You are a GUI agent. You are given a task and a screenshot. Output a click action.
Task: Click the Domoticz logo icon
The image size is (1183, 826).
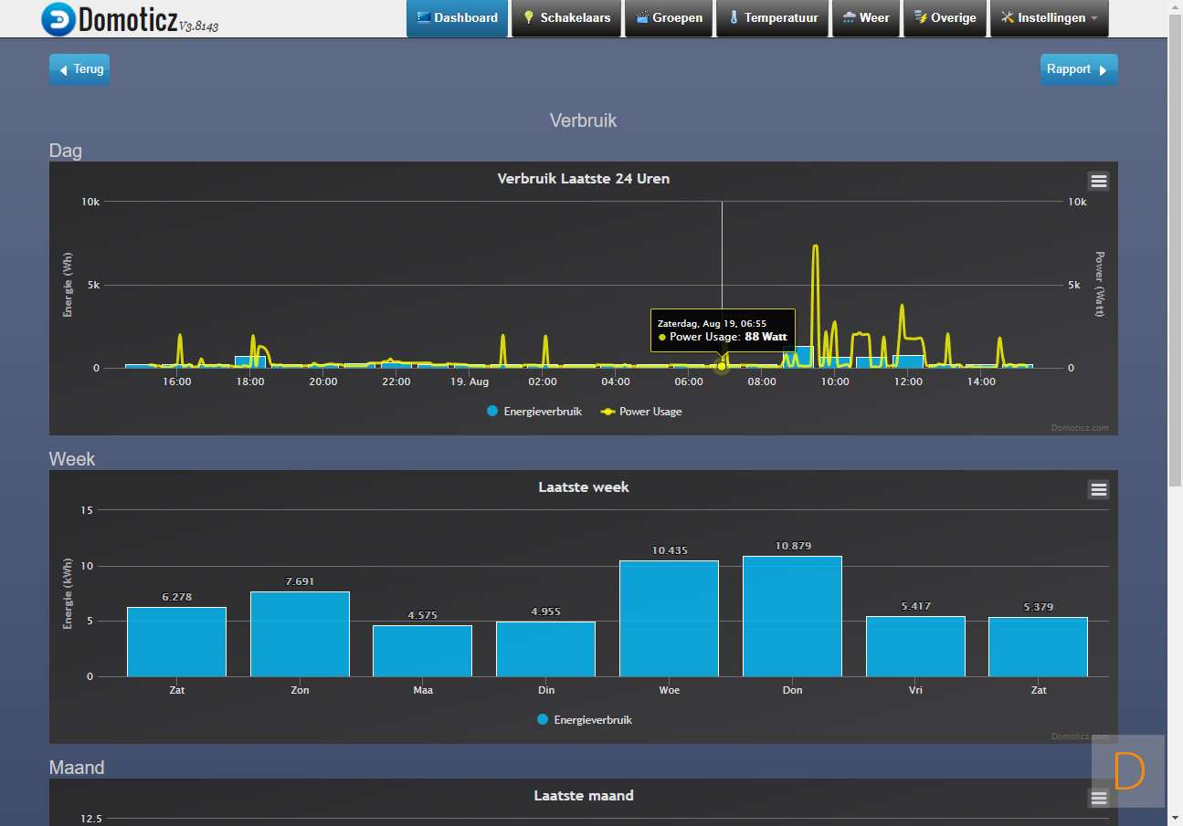(58, 19)
